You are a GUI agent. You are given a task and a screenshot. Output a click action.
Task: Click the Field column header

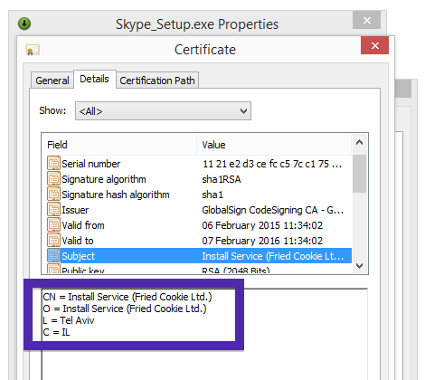click(x=119, y=145)
